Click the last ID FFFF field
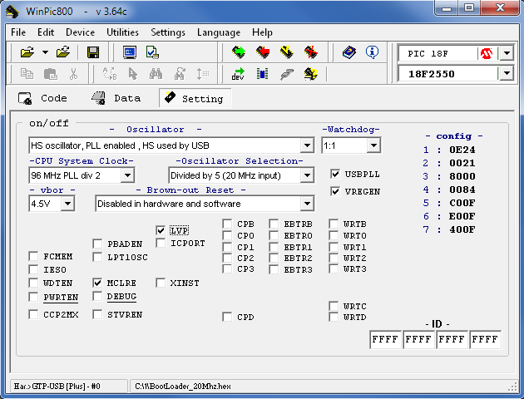Image resolution: width=524 pixels, height=399 pixels. coord(485,339)
